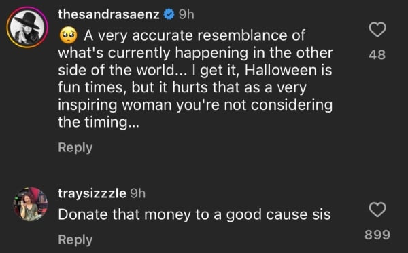This screenshot has width=408, height=253.
Task: Click the 9h timestamp beside thesandrasaenz
Action: pyautogui.click(x=186, y=14)
